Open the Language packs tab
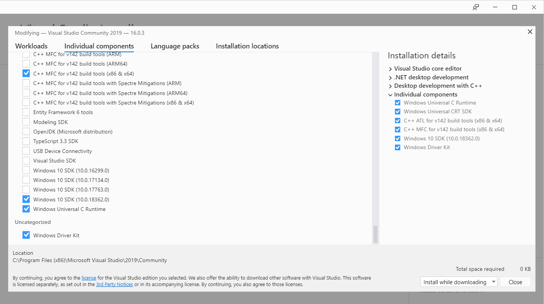Screen dimensions: 544x304 (175, 46)
